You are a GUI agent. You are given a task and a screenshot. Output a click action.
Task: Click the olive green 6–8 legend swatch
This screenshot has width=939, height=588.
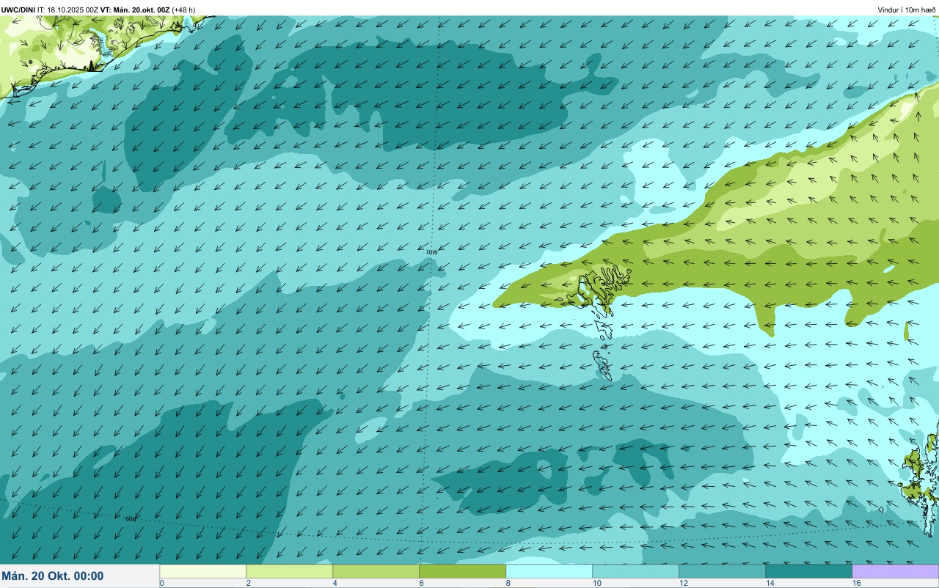pyautogui.click(x=463, y=571)
